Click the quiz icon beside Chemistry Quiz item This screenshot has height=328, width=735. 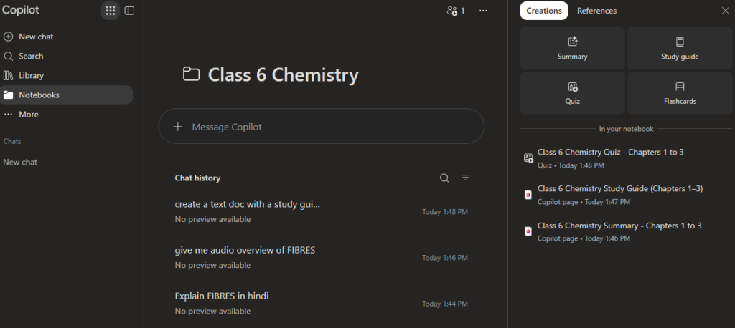pyautogui.click(x=528, y=158)
